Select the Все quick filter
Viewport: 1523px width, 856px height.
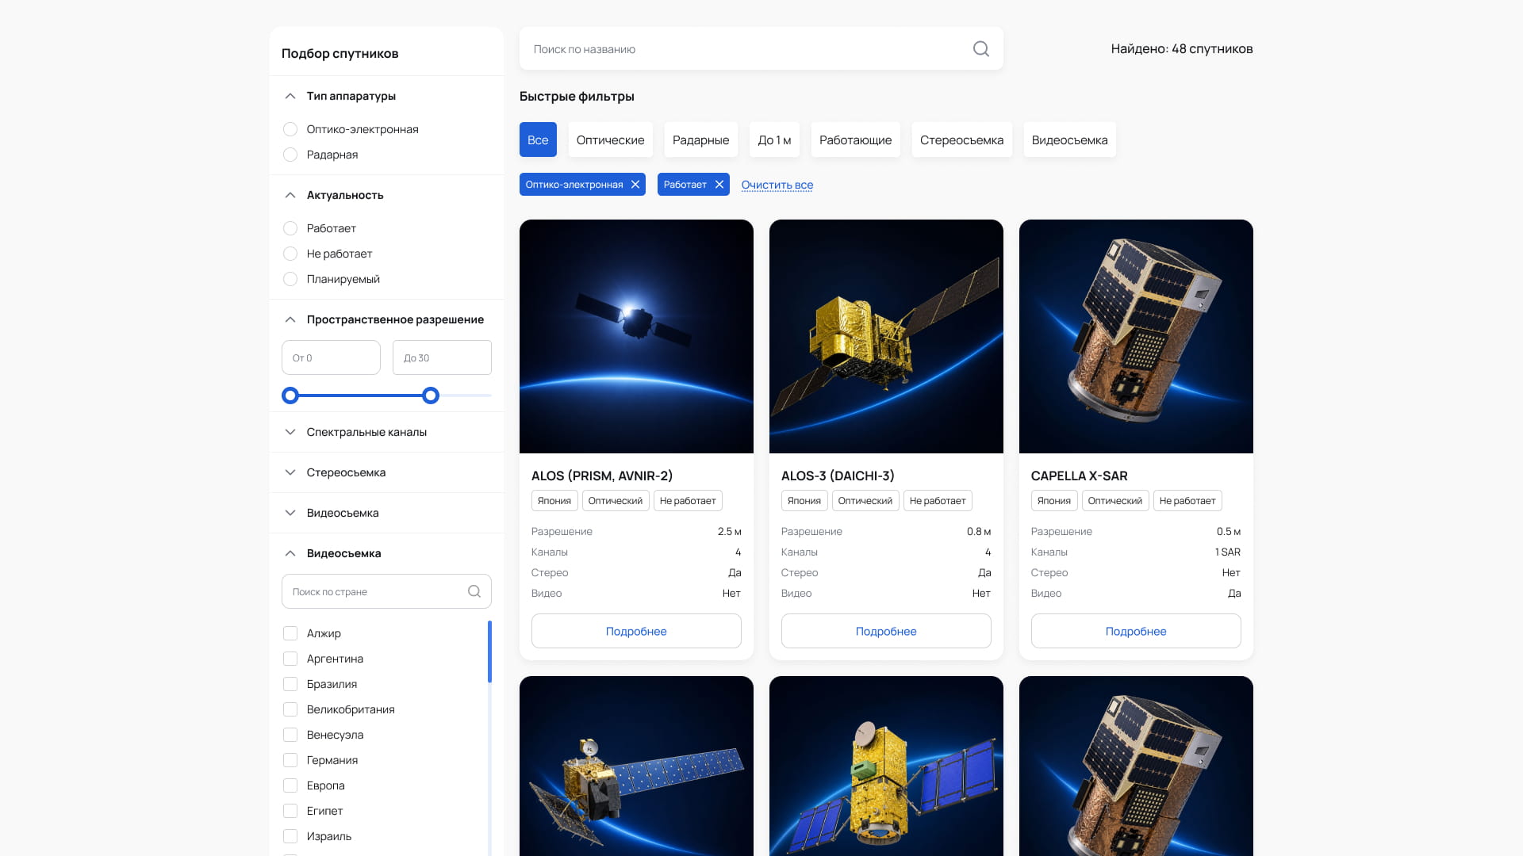[538, 139]
